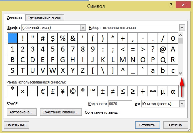This screenshot has height=133, width=193.
Task: Click the Вставить button
Action: pos(148,125)
